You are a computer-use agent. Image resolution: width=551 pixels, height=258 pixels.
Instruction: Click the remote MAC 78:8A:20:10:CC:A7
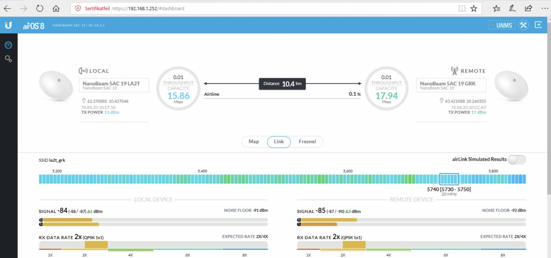tap(468, 108)
